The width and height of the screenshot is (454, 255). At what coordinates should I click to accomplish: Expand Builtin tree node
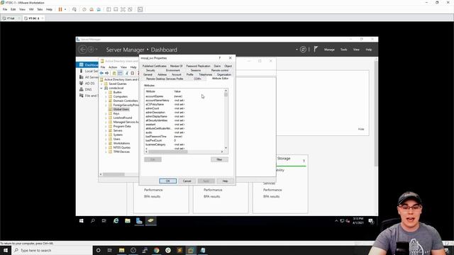[106, 92]
